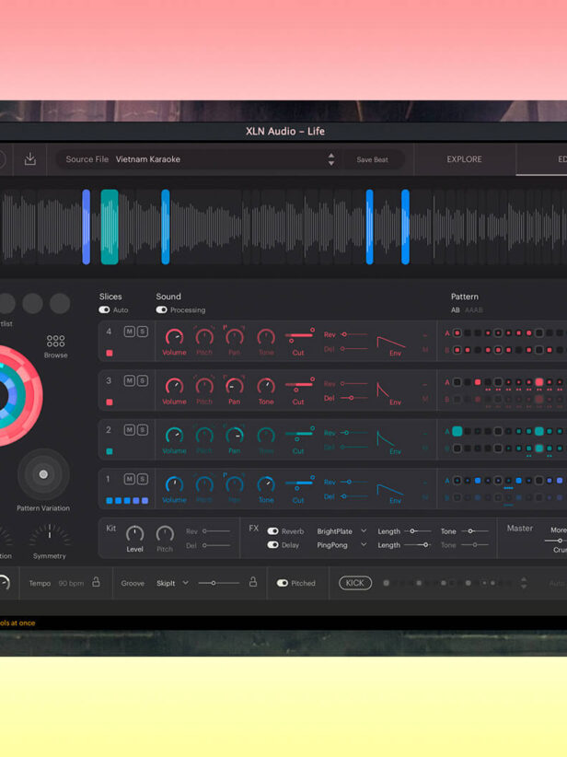
Task: Toggle the Slices Auto switch
Action: (x=104, y=310)
